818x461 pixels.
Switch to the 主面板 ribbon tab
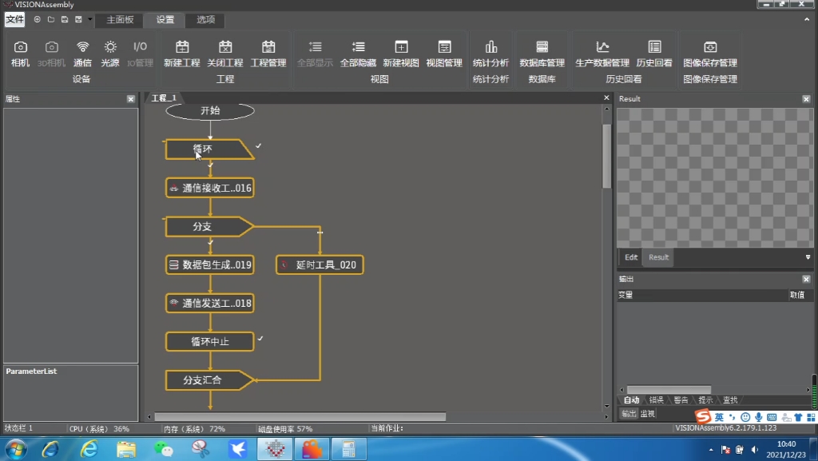tap(120, 19)
